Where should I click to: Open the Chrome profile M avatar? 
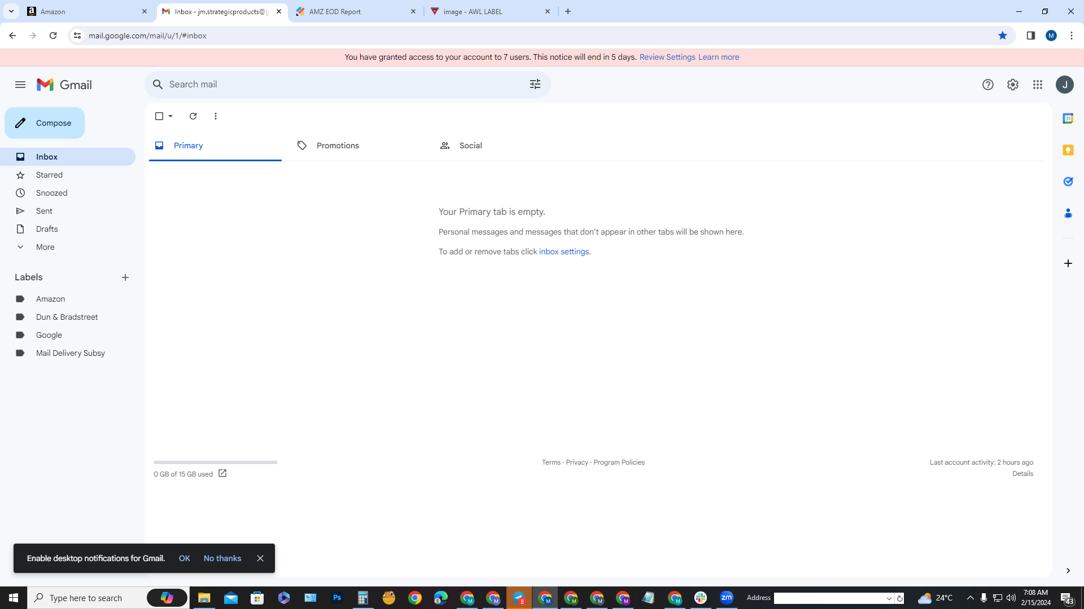point(1051,36)
